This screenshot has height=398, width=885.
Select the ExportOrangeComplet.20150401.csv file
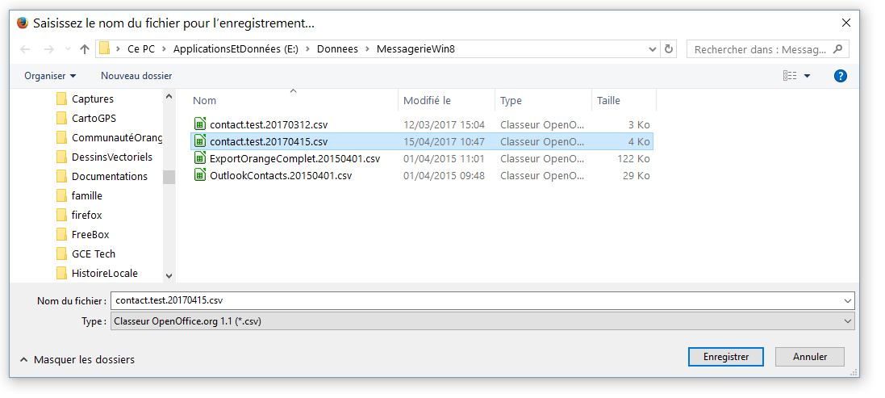(x=294, y=158)
